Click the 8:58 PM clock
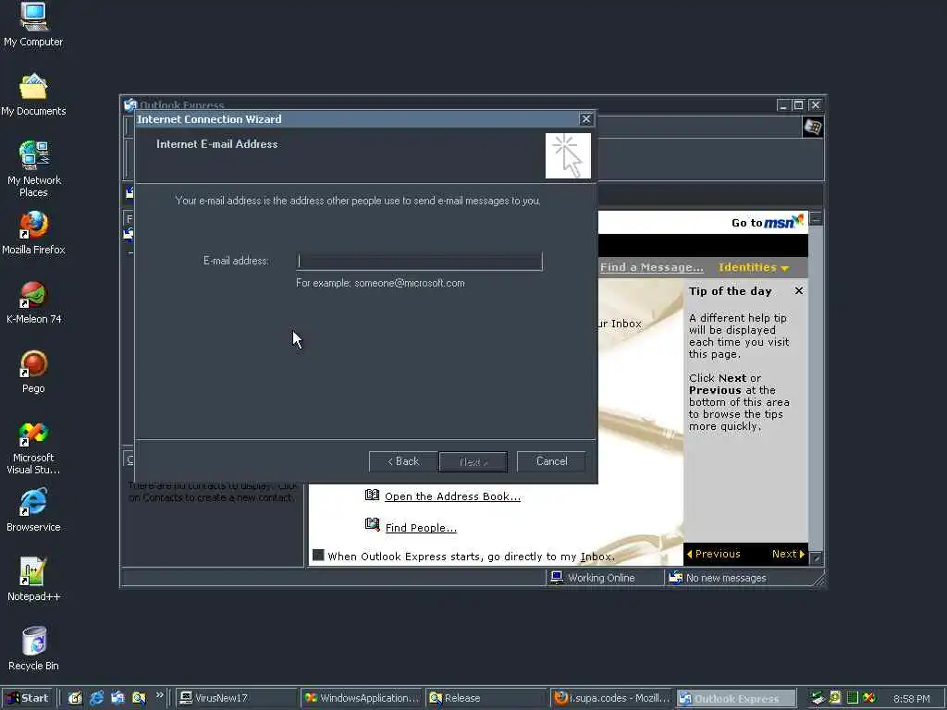This screenshot has width=947, height=710. pyautogui.click(x=911, y=699)
